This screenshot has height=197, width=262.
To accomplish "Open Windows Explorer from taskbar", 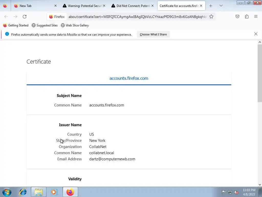I will [39, 192].
